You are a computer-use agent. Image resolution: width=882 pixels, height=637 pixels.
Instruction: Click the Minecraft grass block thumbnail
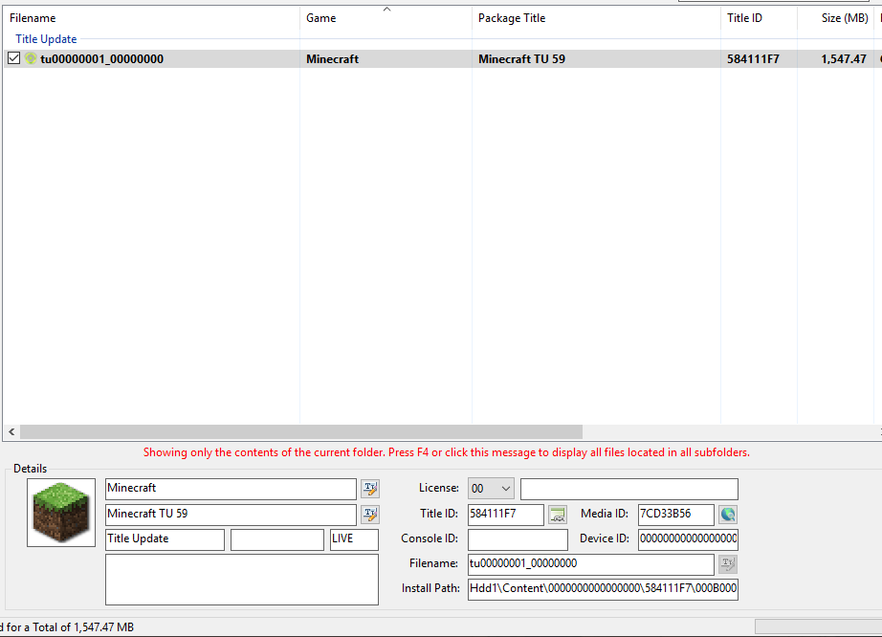pos(61,513)
